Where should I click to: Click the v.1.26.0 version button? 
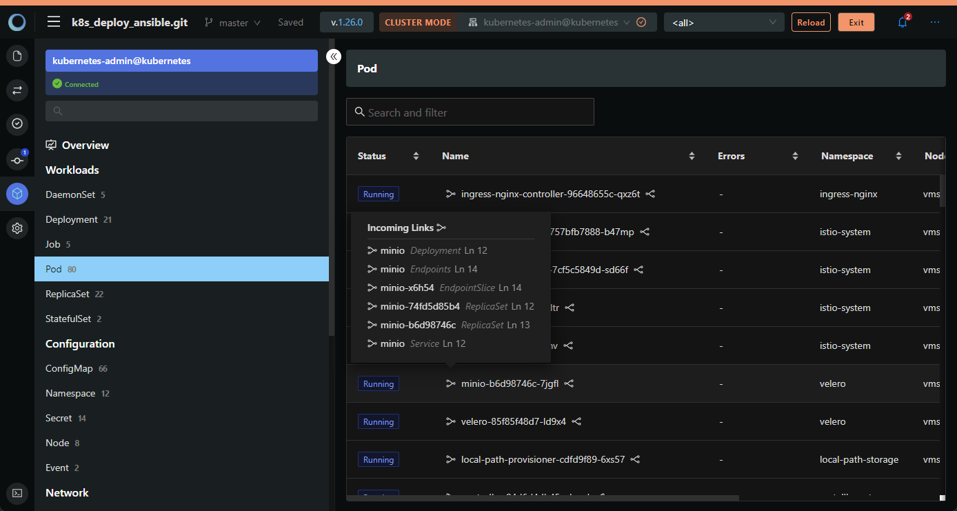pyautogui.click(x=346, y=23)
